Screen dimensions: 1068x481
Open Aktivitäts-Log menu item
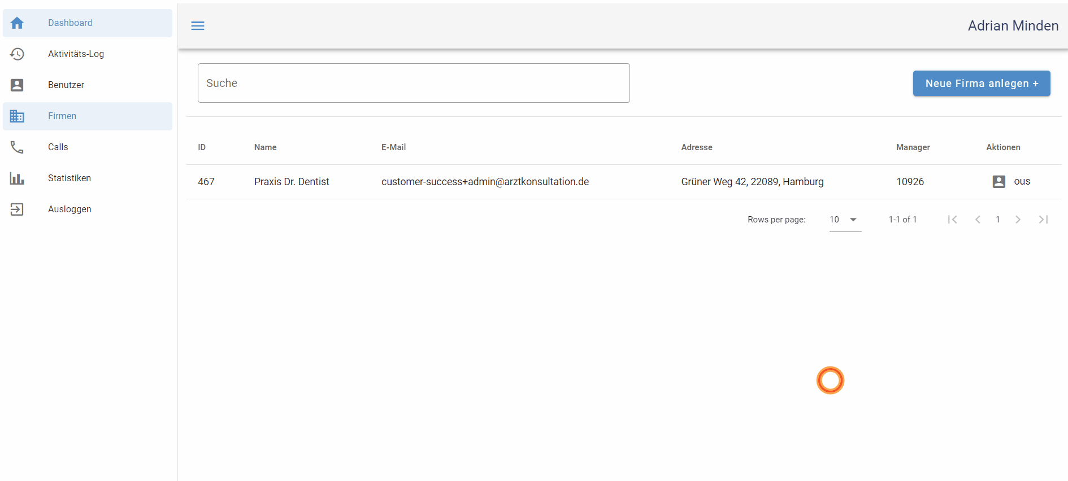(x=76, y=54)
